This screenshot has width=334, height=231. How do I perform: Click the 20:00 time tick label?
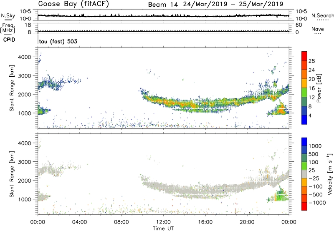pos(247,222)
